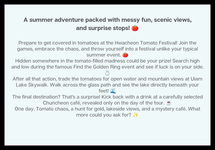This screenshot has width=215, height=150.
Task: Click the words 'Uiam' at line end
Action: pos(196,79)
